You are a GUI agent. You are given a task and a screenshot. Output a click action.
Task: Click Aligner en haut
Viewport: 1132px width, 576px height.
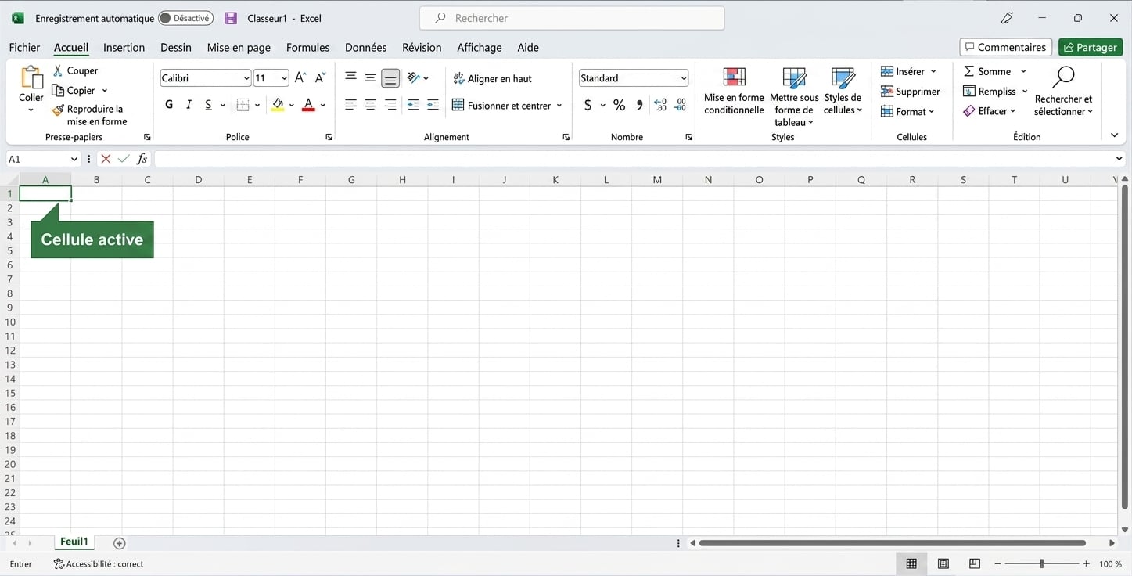point(492,78)
